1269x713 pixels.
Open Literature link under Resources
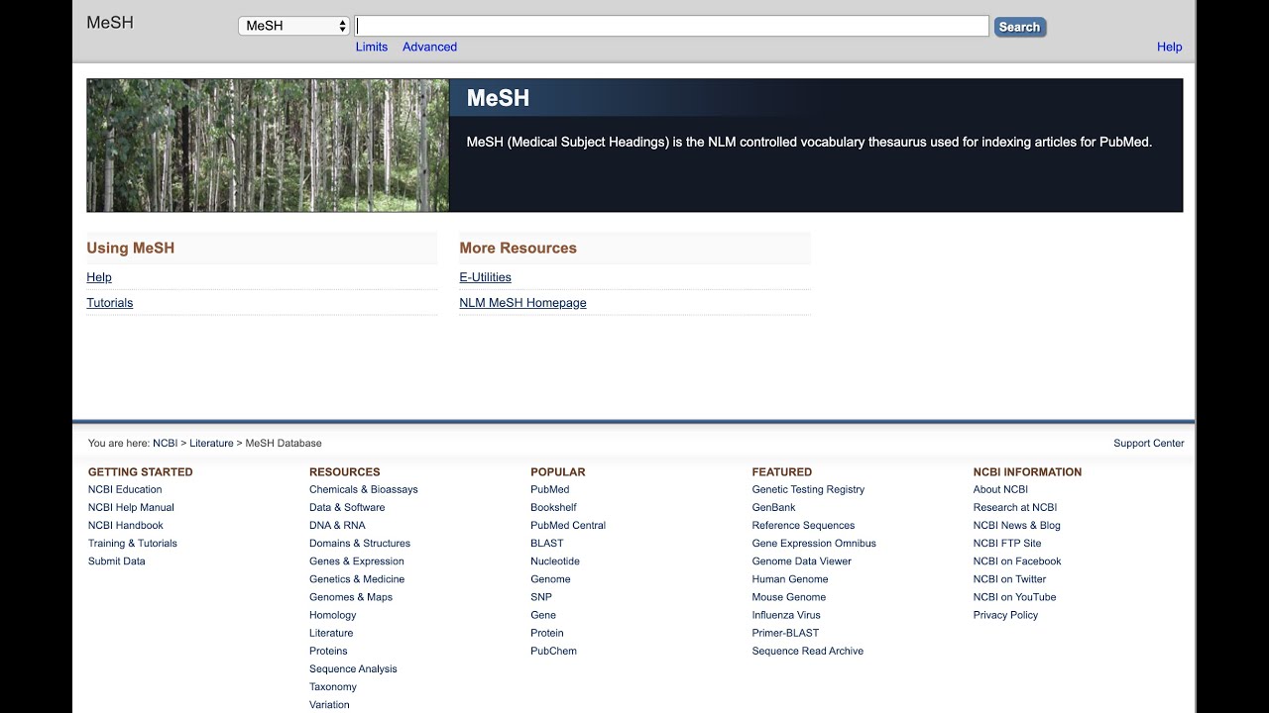click(x=331, y=632)
